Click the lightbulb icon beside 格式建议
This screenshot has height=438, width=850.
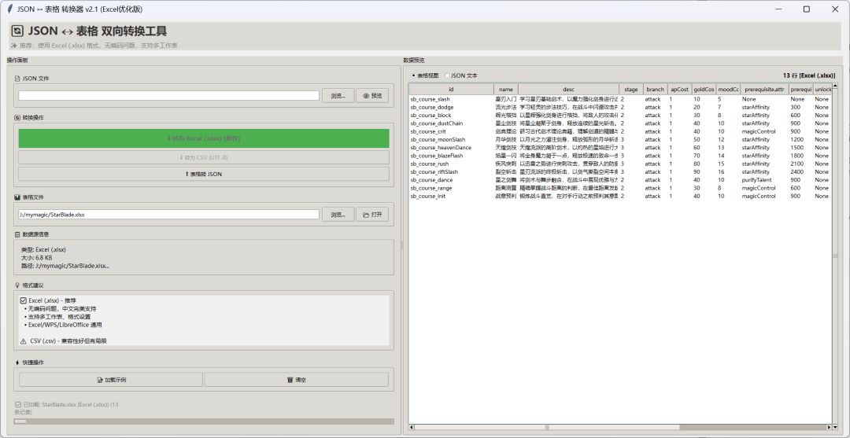(17, 285)
